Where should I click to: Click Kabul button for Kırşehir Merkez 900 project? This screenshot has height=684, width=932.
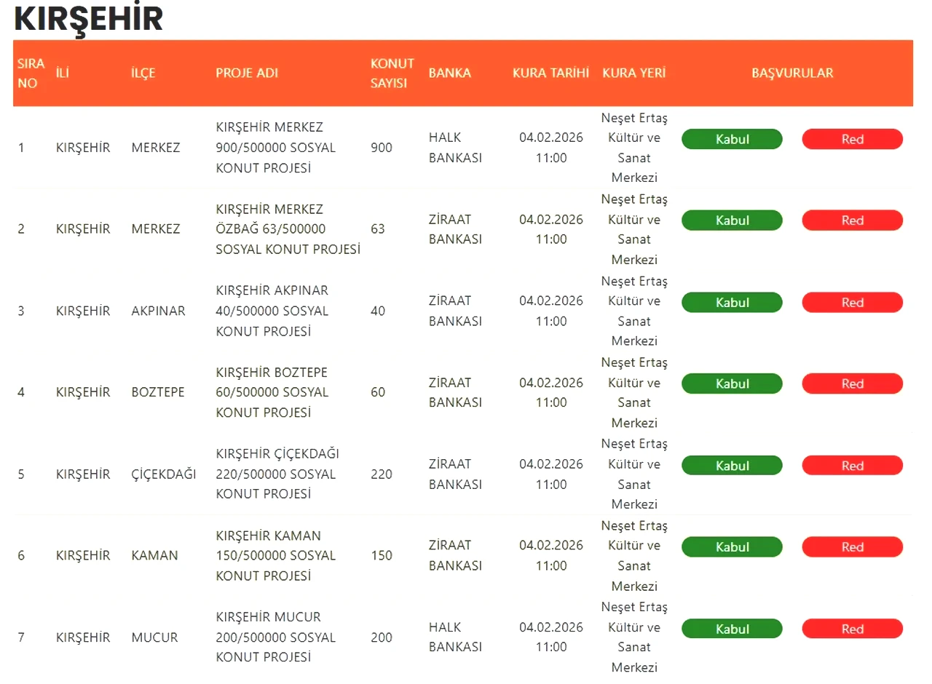tap(732, 139)
